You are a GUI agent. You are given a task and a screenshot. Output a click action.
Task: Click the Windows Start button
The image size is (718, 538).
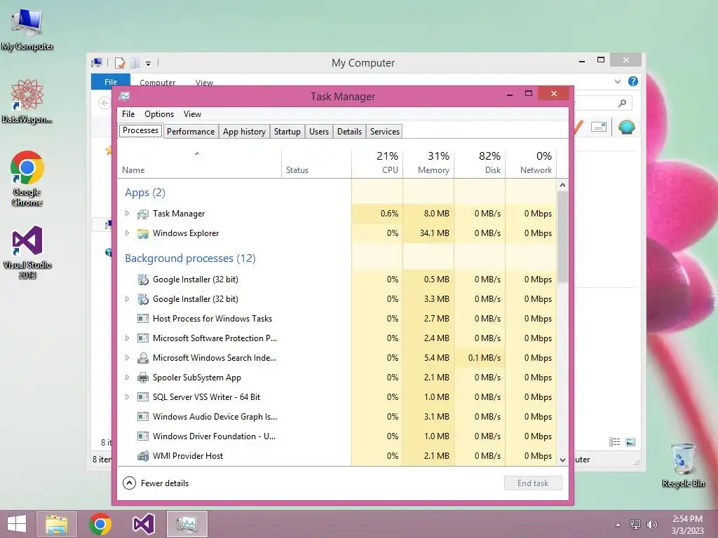pos(17,524)
